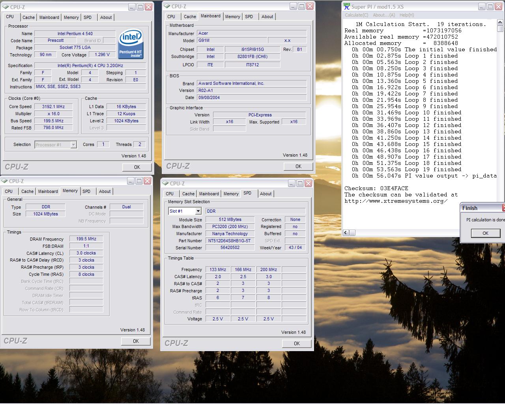The image size is (505, 404).
Task: Click the BIOS Date 09/08/2004 value
Action: click(x=252, y=97)
